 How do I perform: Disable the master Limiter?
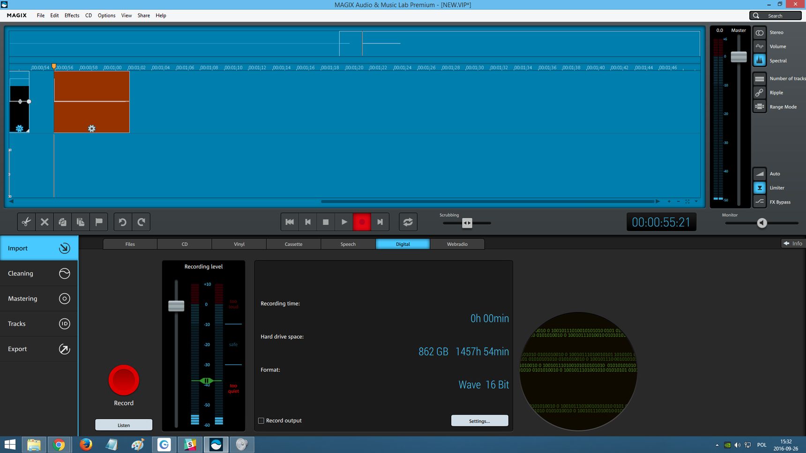point(760,188)
